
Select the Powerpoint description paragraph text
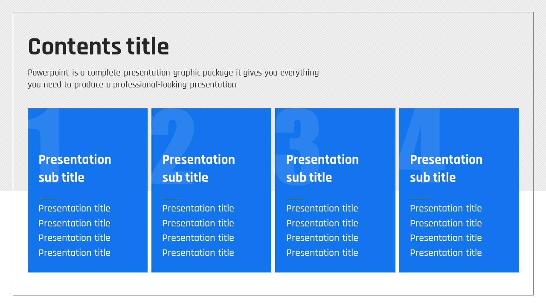tap(173, 78)
